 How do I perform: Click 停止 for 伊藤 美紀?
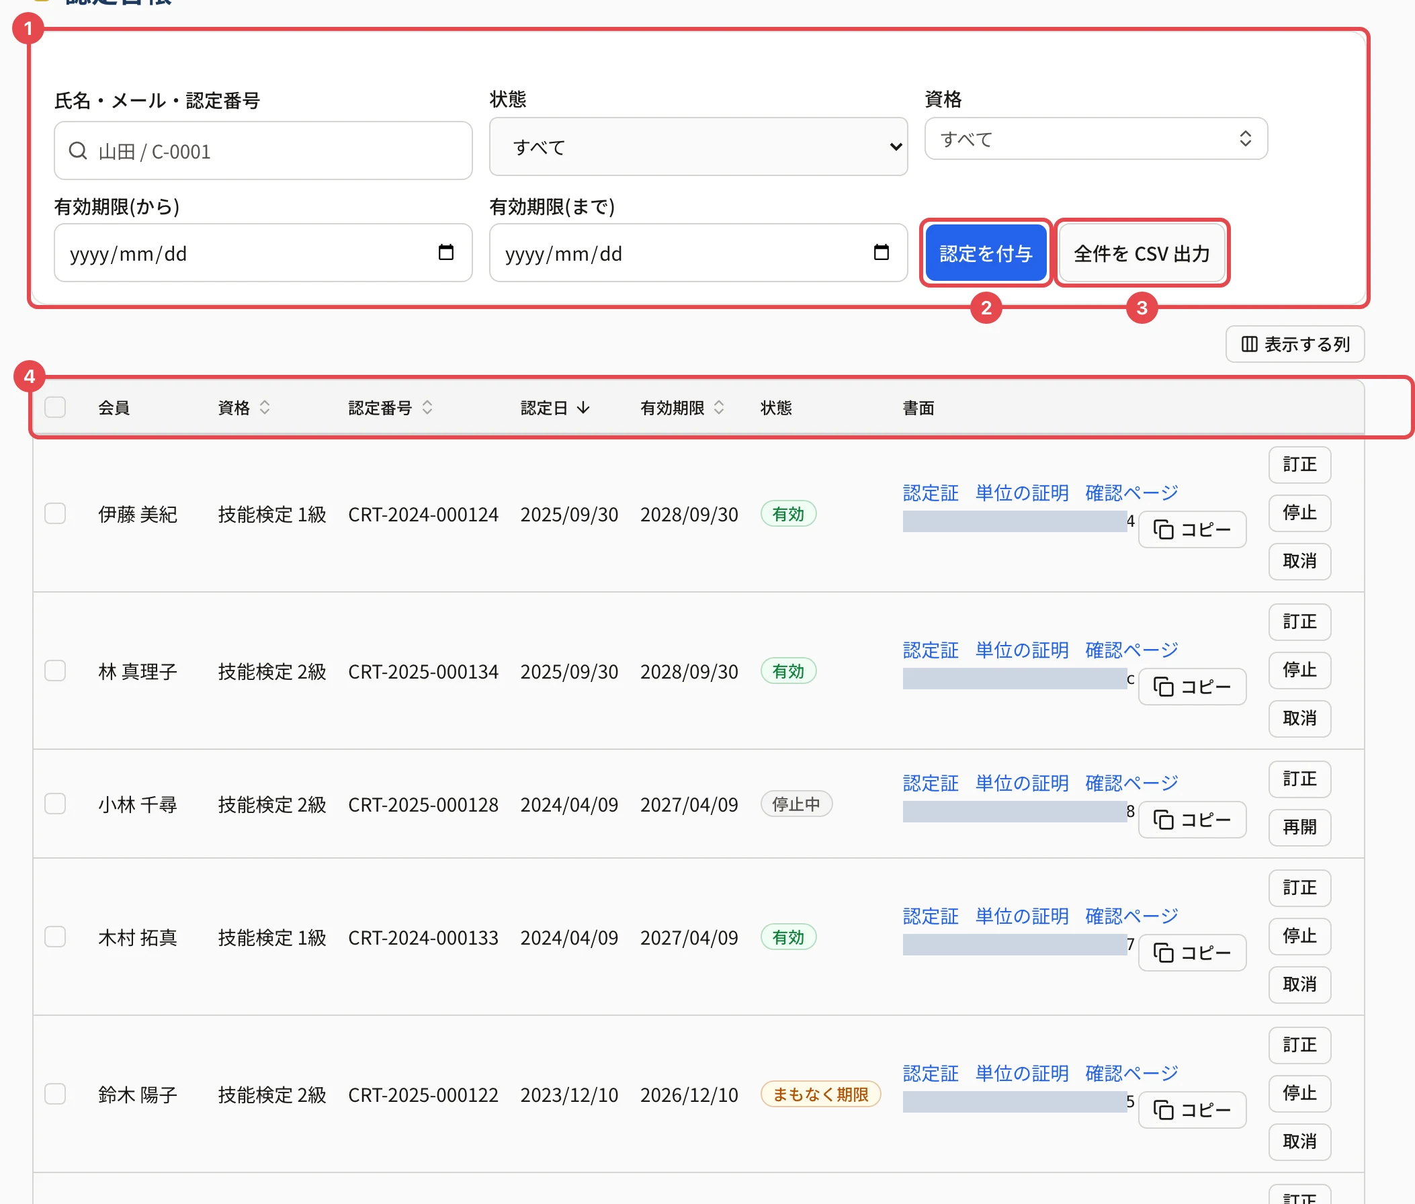click(1299, 513)
